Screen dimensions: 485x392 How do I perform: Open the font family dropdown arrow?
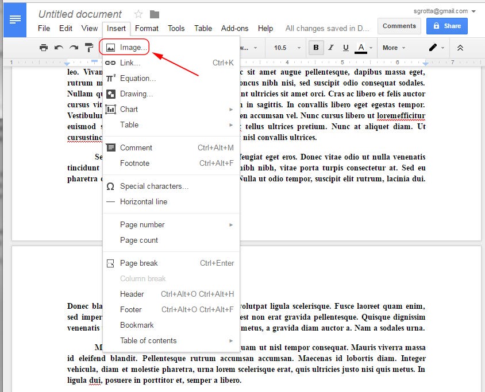255,48
